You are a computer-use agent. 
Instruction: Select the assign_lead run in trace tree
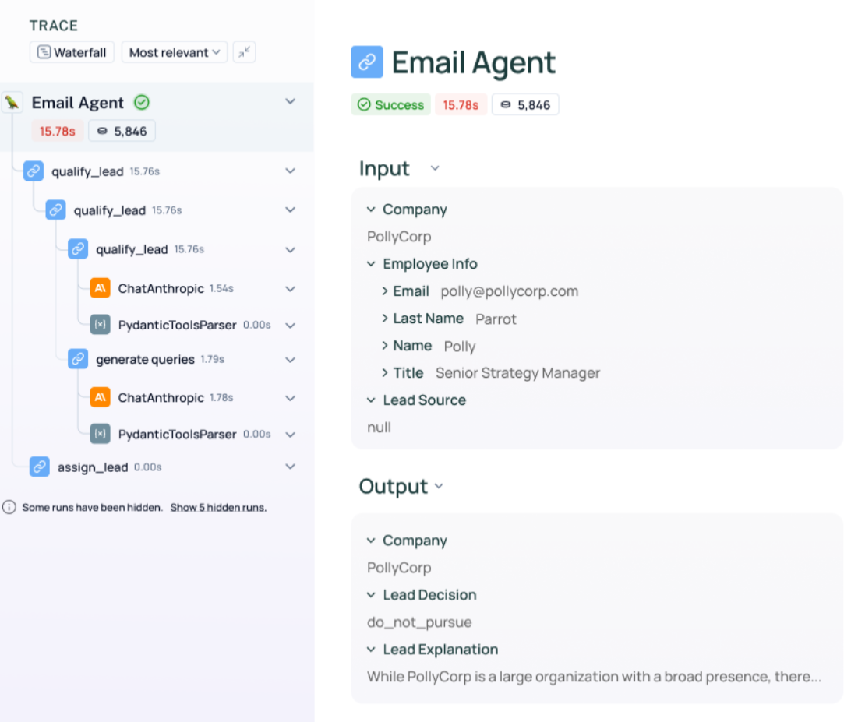pyautogui.click(x=92, y=467)
